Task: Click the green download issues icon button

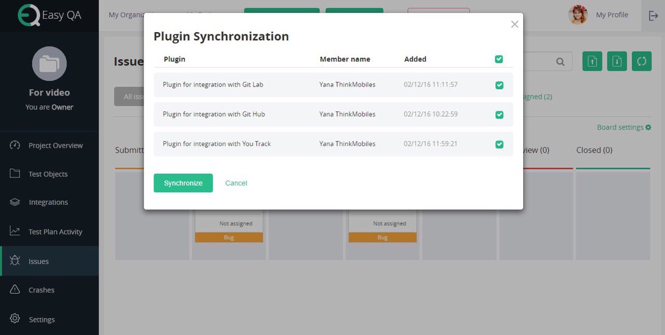Action: pyautogui.click(x=617, y=61)
